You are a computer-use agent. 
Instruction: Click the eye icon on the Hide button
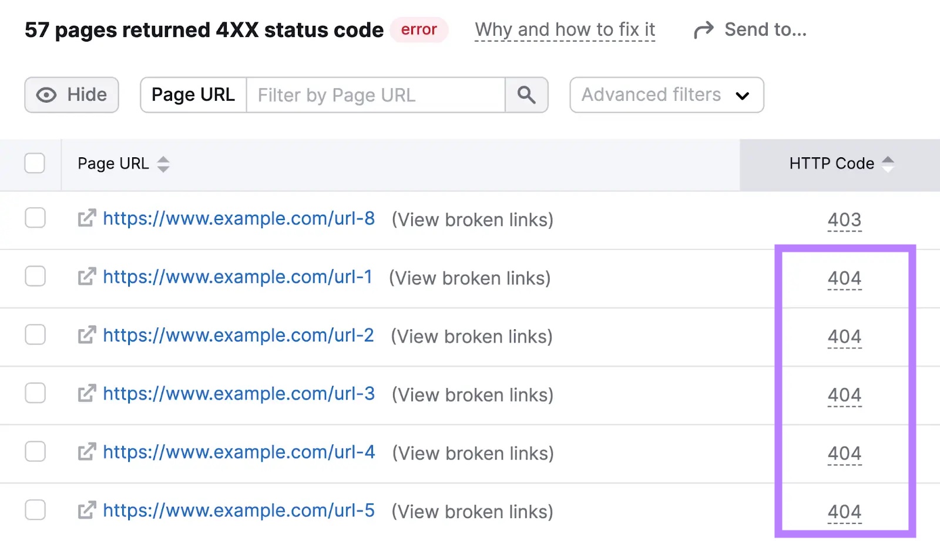pos(46,94)
